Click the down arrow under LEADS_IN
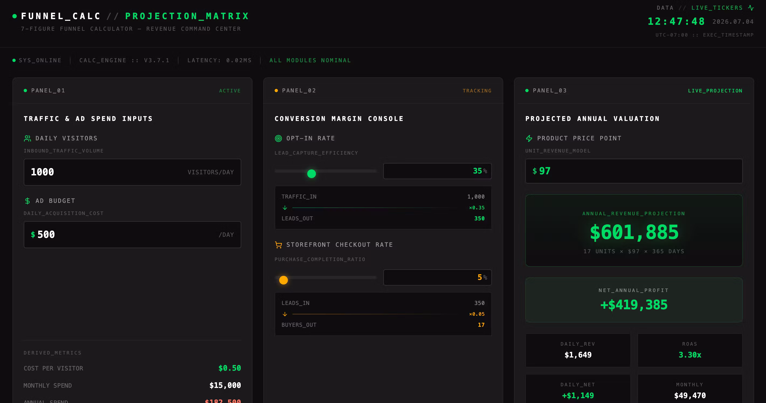Viewport: 766px width, 403px height. (285, 314)
